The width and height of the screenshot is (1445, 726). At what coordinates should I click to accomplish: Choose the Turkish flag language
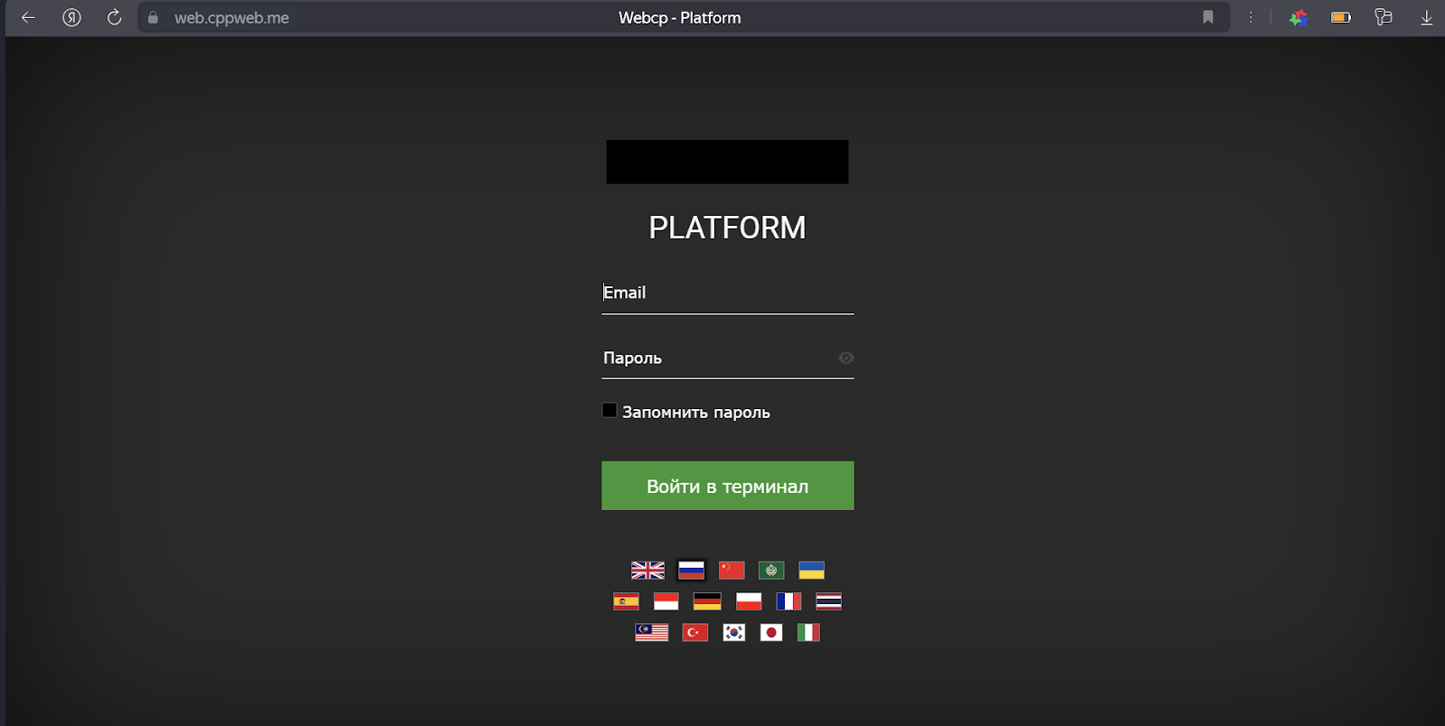coord(695,632)
